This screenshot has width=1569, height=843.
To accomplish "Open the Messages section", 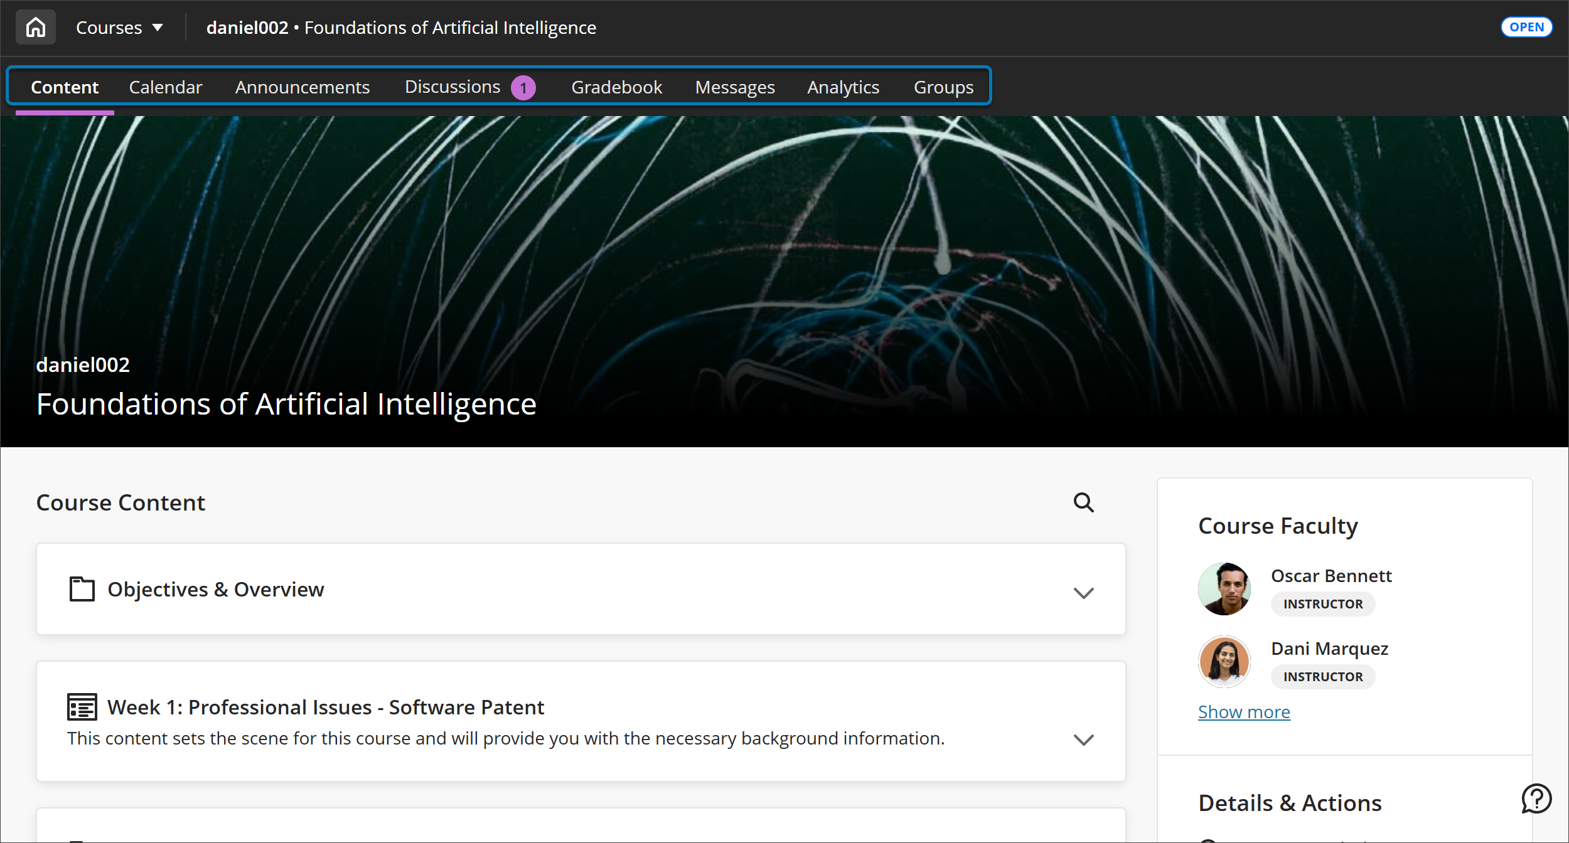I will [734, 87].
